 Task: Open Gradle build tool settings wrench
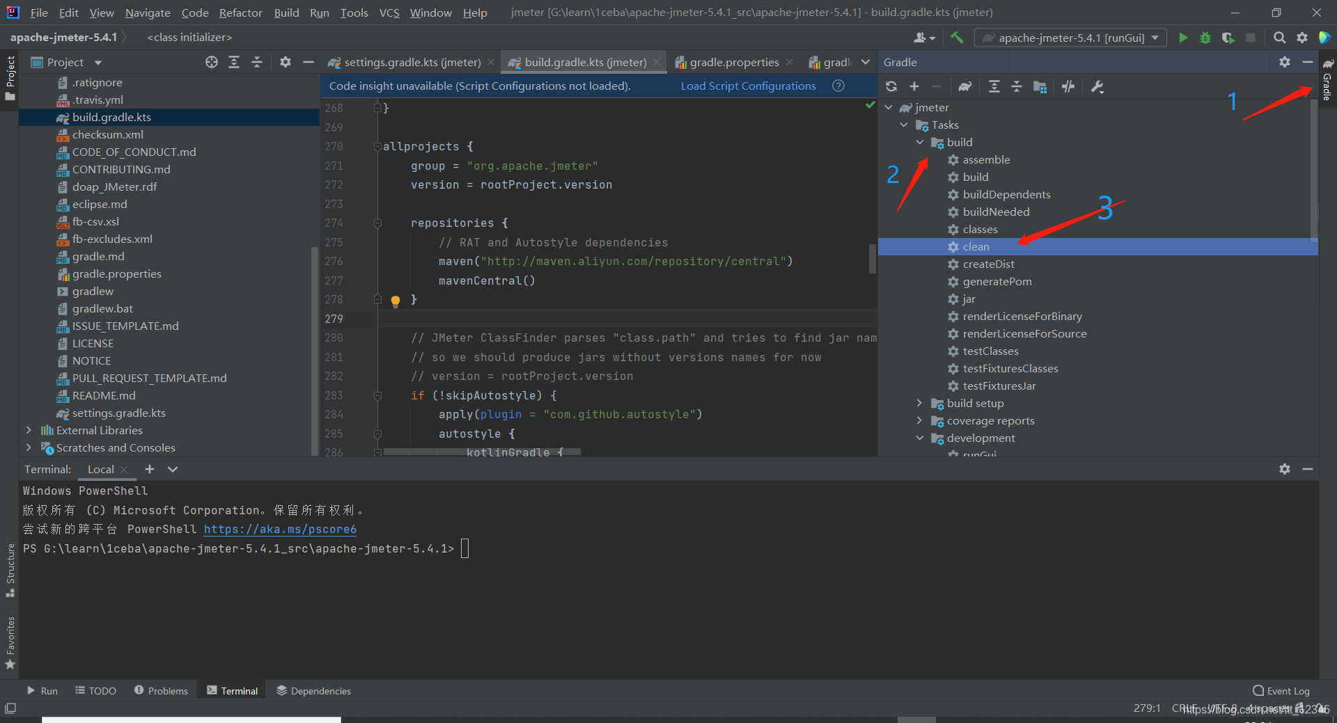coord(1097,86)
